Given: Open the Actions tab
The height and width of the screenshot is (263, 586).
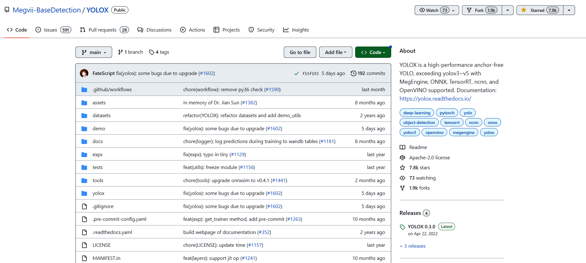Looking at the screenshot, I should pyautogui.click(x=193, y=30).
